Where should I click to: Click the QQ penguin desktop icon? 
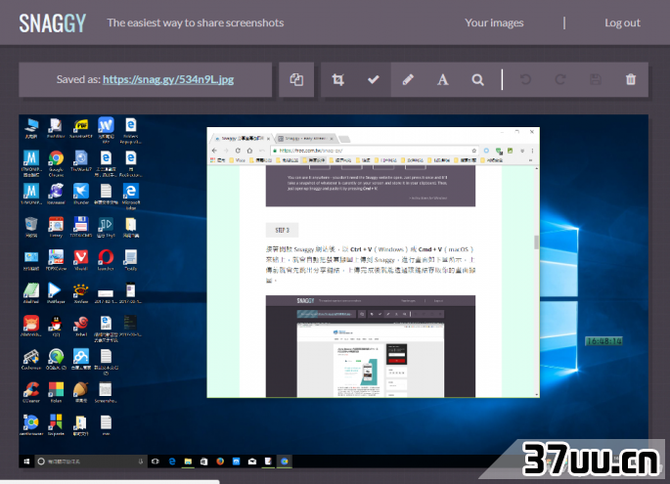point(56,326)
